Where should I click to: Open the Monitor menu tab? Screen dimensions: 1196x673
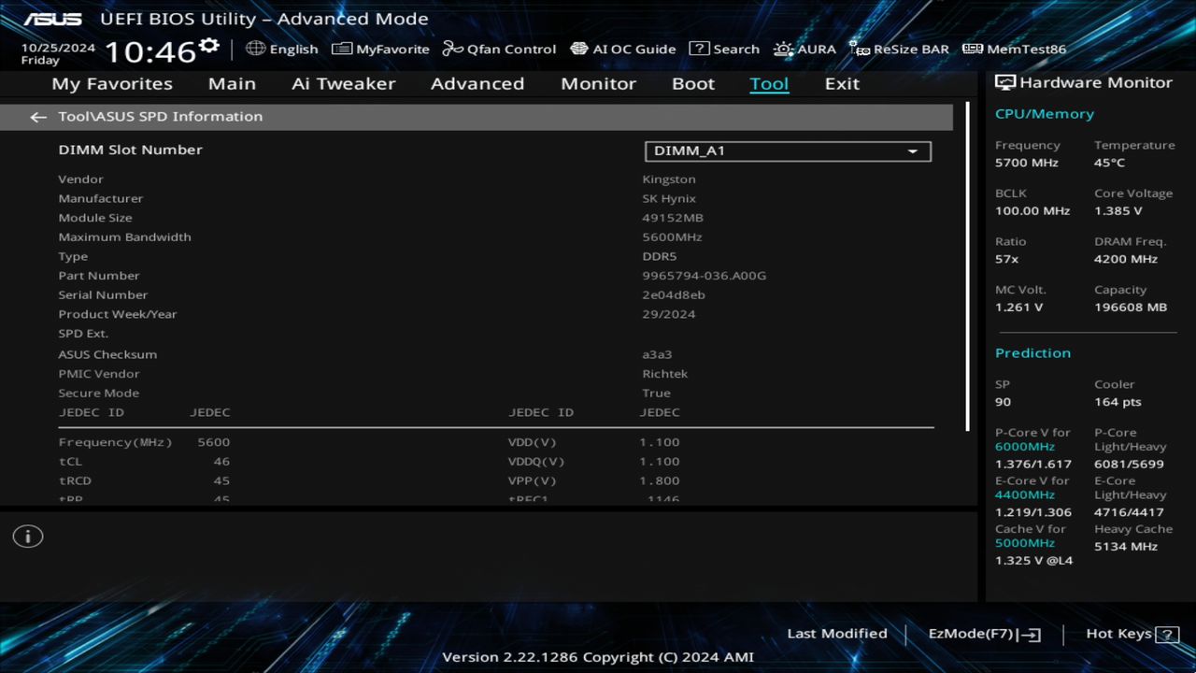click(x=598, y=83)
